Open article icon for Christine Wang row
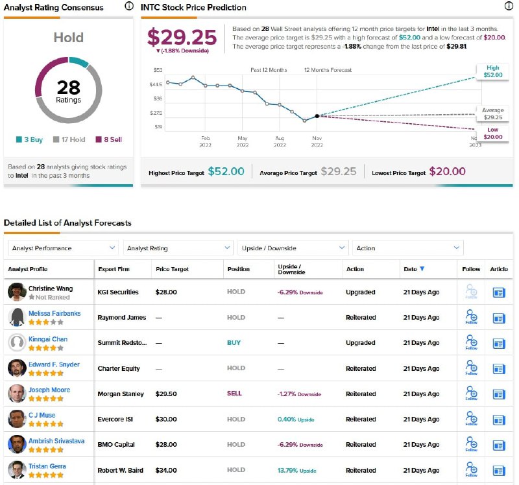The width and height of the screenshot is (519, 485). (499, 292)
